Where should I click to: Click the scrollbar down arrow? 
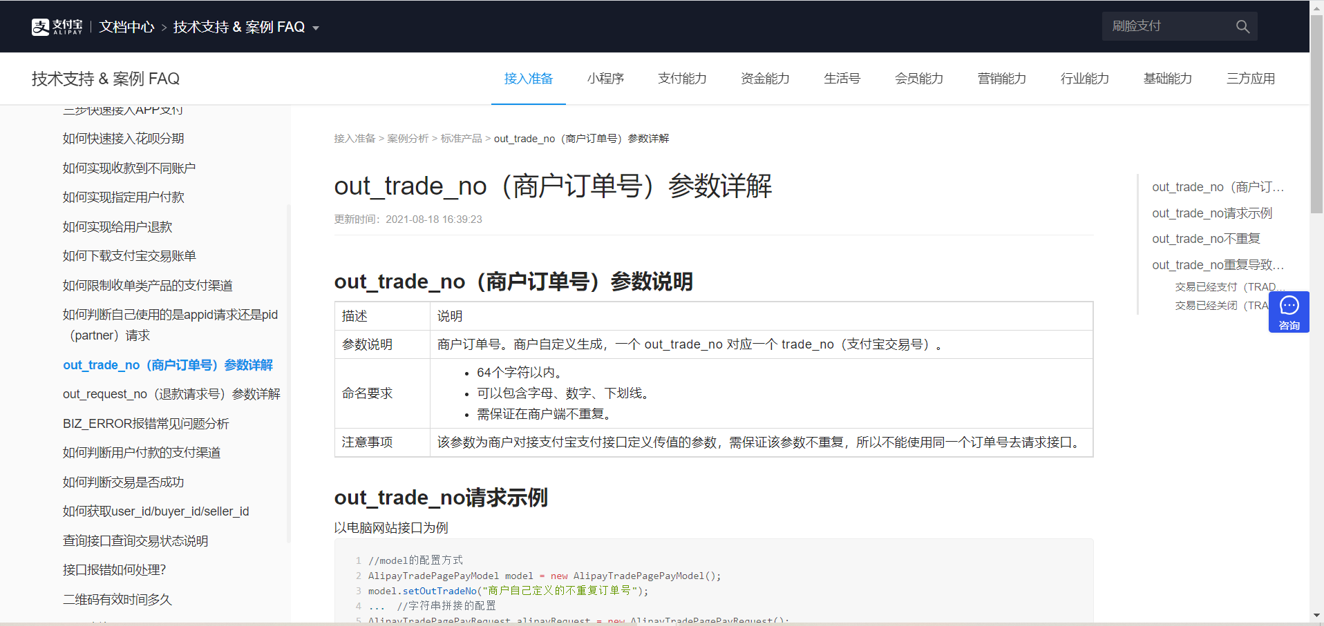click(1316, 615)
